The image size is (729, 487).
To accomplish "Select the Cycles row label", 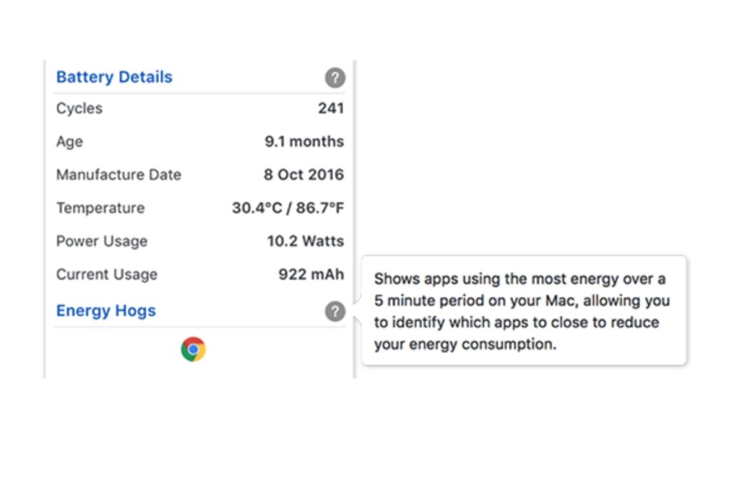I will click(79, 108).
